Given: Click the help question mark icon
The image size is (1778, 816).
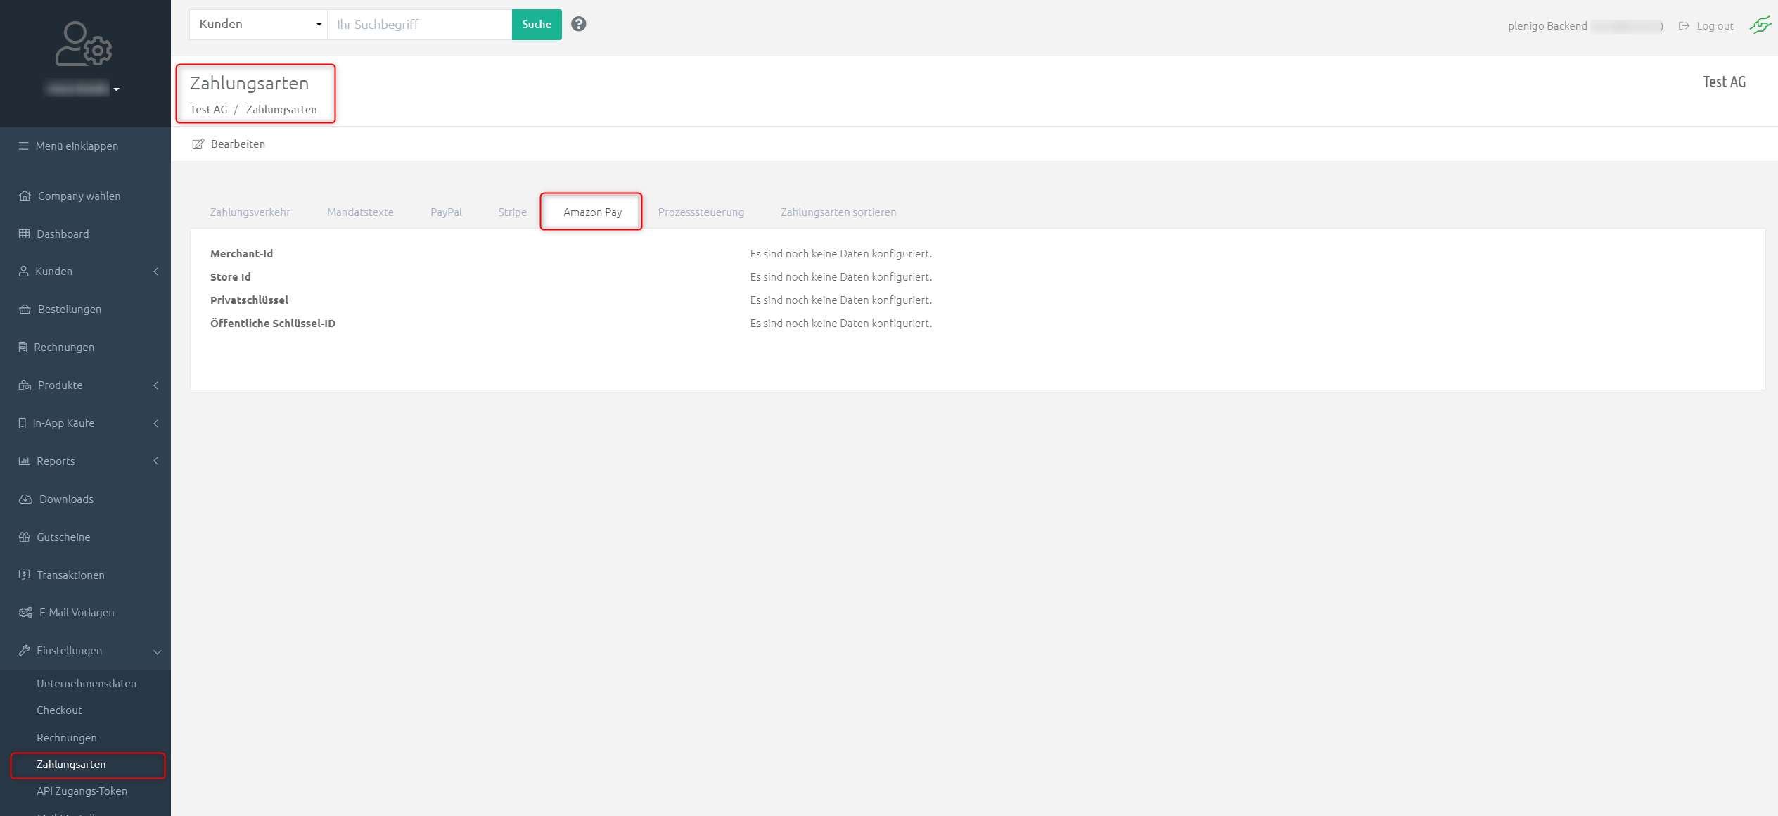Looking at the screenshot, I should tap(578, 24).
